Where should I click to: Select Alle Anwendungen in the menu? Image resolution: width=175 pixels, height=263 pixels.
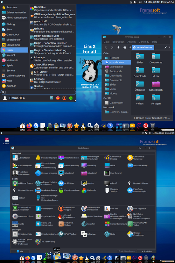pos(14,18)
